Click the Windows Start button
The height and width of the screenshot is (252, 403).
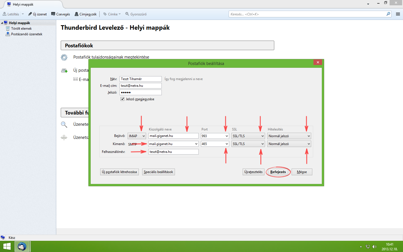[x=7, y=246]
